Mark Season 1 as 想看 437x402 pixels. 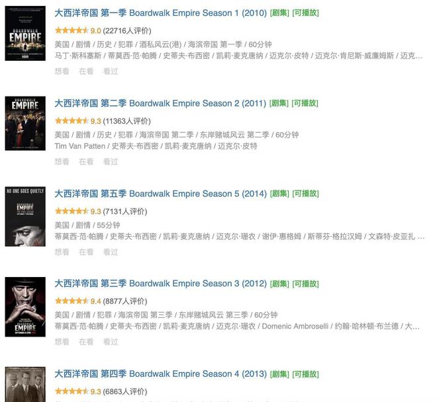tap(62, 71)
